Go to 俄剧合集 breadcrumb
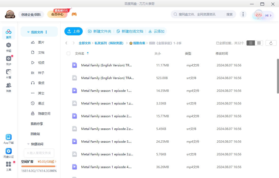Screen dimensions: 279x178 (137, 43)
